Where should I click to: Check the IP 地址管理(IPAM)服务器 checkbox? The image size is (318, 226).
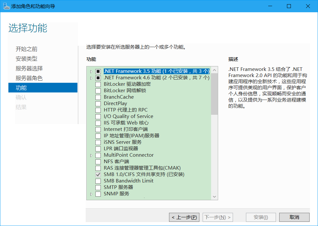point(98,136)
